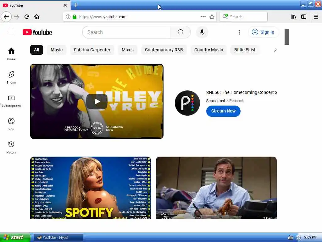The image size is (322, 242).
Task: Click the browser Search box
Action: pos(244,17)
